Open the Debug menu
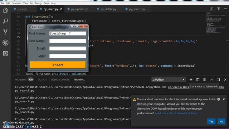 [38, 3]
